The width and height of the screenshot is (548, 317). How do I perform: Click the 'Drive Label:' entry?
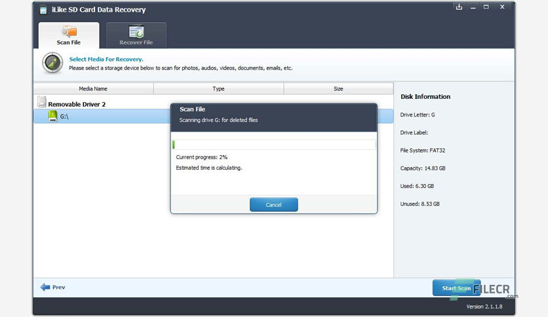pyautogui.click(x=414, y=133)
